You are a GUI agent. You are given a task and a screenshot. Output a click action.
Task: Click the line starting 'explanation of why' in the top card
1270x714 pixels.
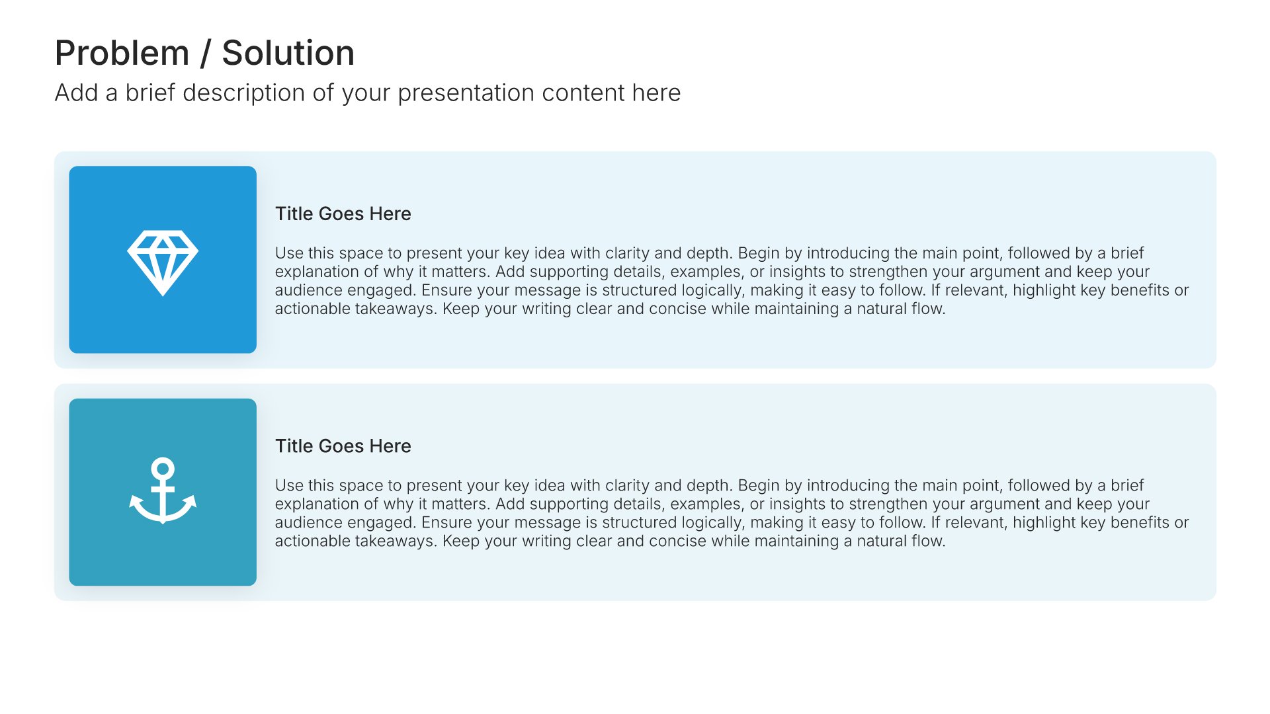[712, 272]
